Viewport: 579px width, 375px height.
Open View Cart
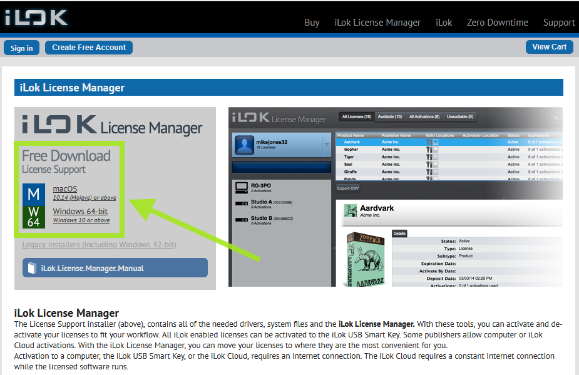pos(549,47)
